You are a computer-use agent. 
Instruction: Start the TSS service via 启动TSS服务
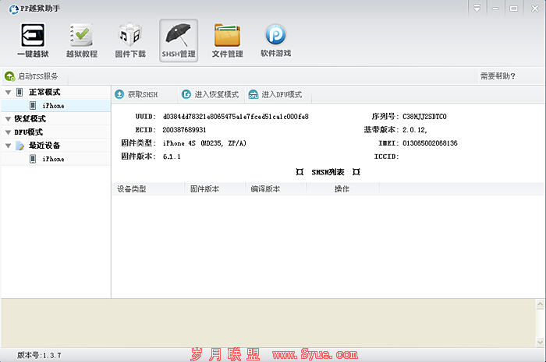(x=38, y=76)
